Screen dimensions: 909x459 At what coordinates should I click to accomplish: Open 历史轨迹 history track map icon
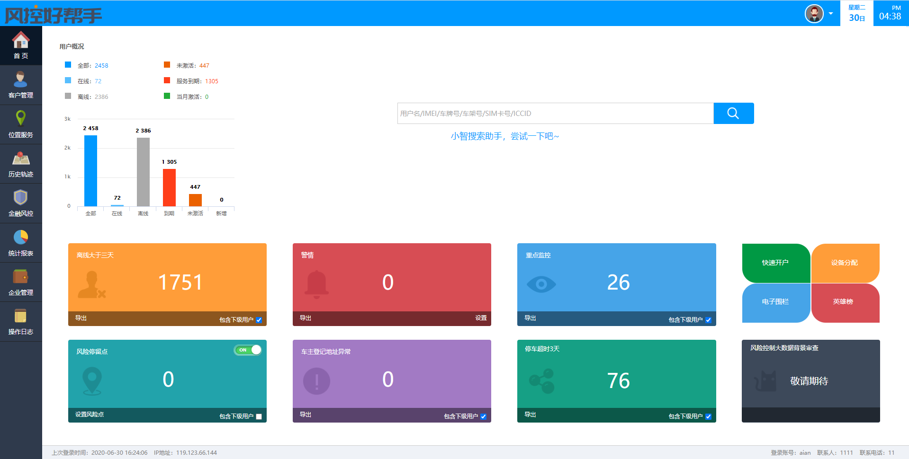pos(21,159)
